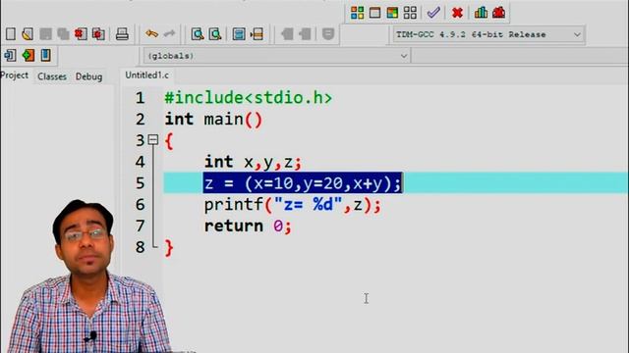Click line number 5 in gutter

[x=140, y=183]
